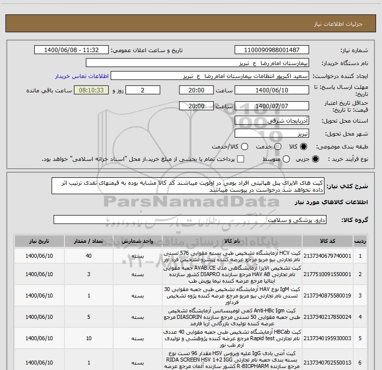This screenshot has height=370, width=382.
Task: Click the Anti-HBc Igm item name in row 4
Action: (232, 317)
